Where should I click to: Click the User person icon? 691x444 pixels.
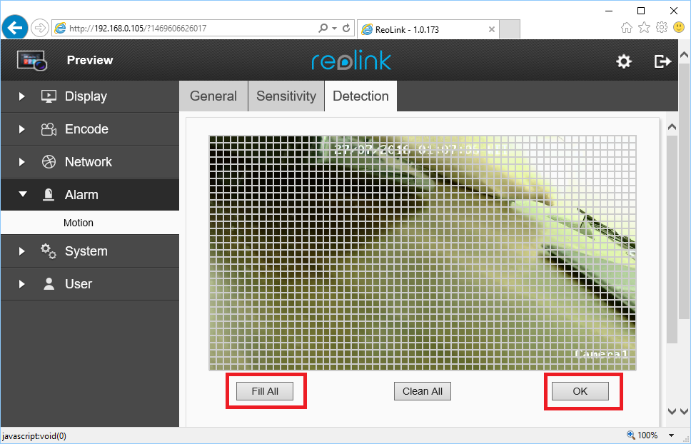pos(49,284)
